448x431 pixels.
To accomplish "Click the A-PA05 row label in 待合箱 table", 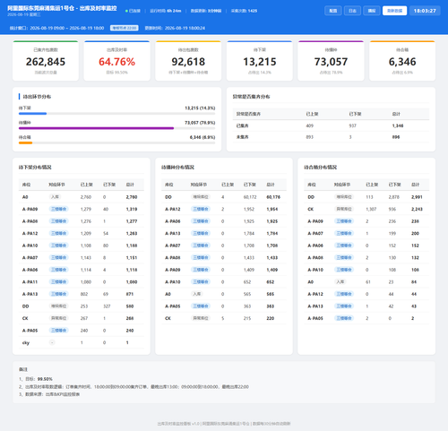I will tap(315, 318).
